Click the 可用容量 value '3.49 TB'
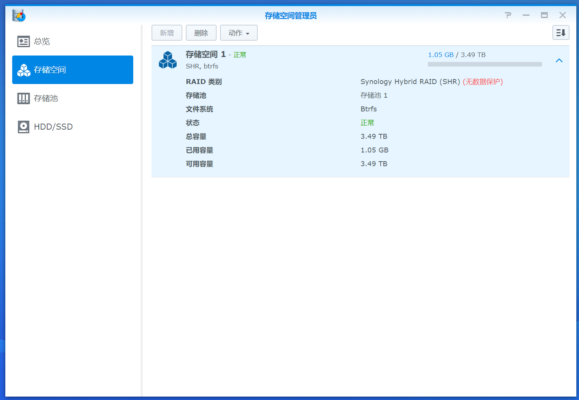The height and width of the screenshot is (400, 579). (x=374, y=164)
